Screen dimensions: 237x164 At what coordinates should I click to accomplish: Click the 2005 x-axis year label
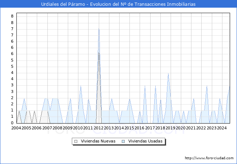[x=27, y=128]
